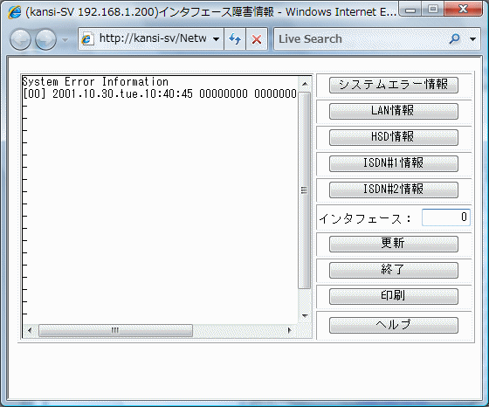Screen dimensions: 489x407
Task: Click the log's vertical scroll down arrow
Action: 305,316
